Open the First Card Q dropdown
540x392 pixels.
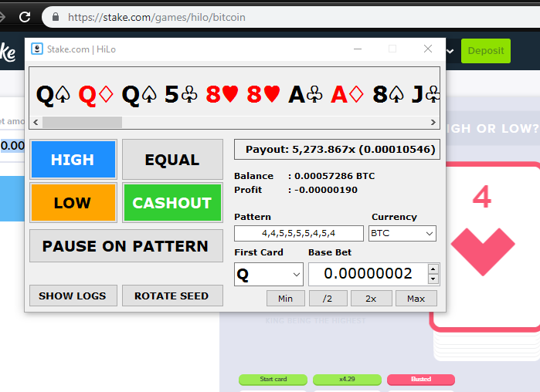click(x=269, y=275)
